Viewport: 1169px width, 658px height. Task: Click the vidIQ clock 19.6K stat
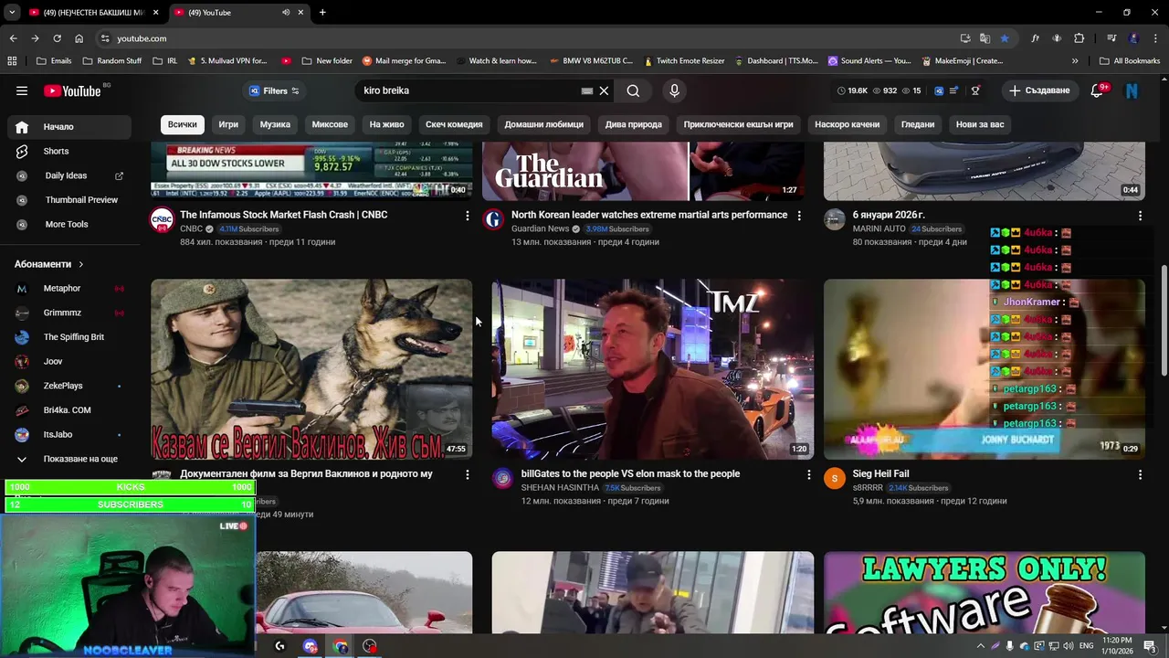coord(852,90)
